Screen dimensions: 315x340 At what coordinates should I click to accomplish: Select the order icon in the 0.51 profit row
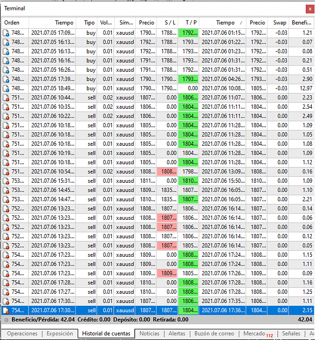click(x=6, y=70)
